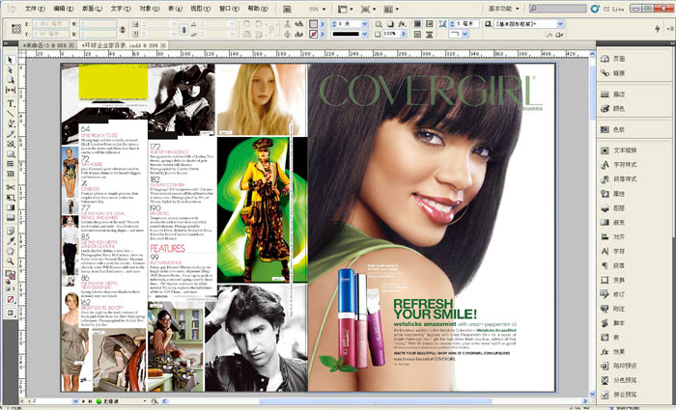Click the horizontal scrollbar below the document
Screen dimensions: 676x410
[x=375, y=401]
